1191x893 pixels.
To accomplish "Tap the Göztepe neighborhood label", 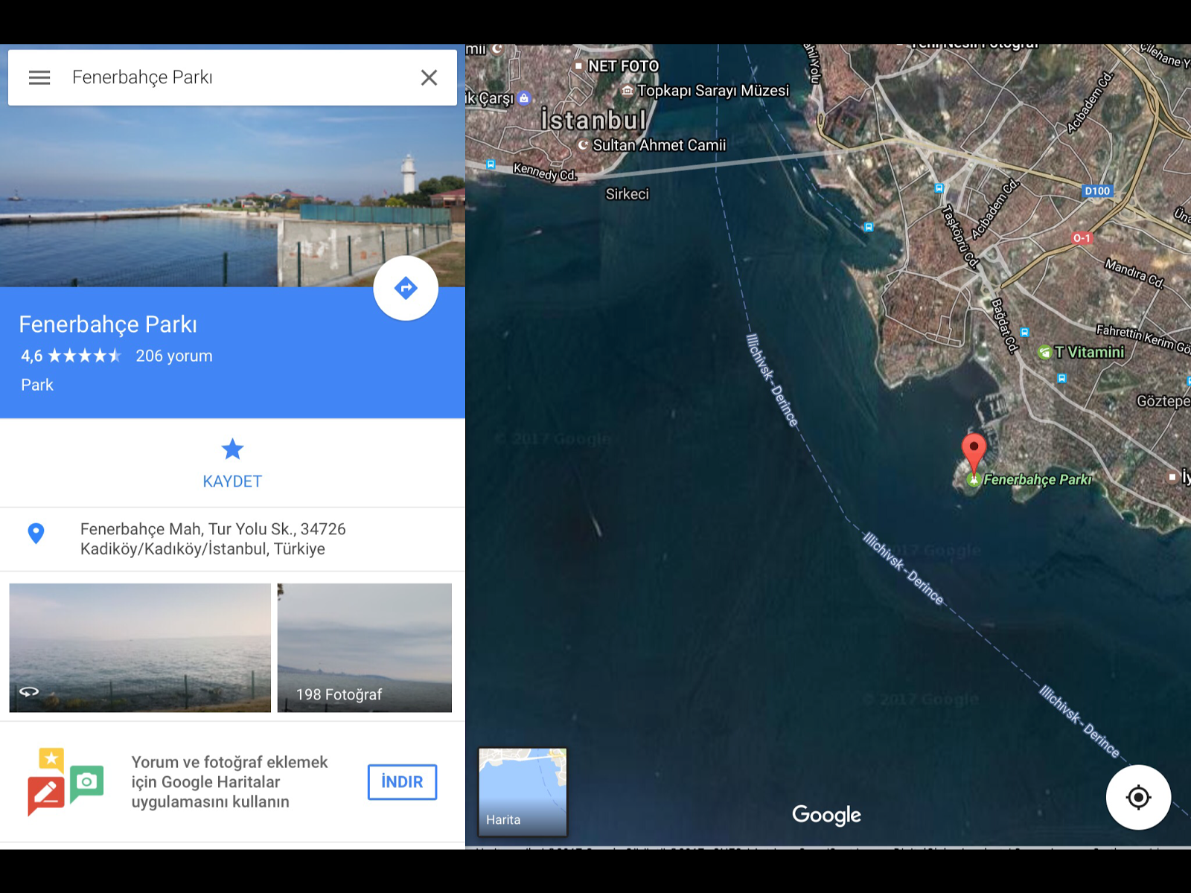I will (1163, 401).
